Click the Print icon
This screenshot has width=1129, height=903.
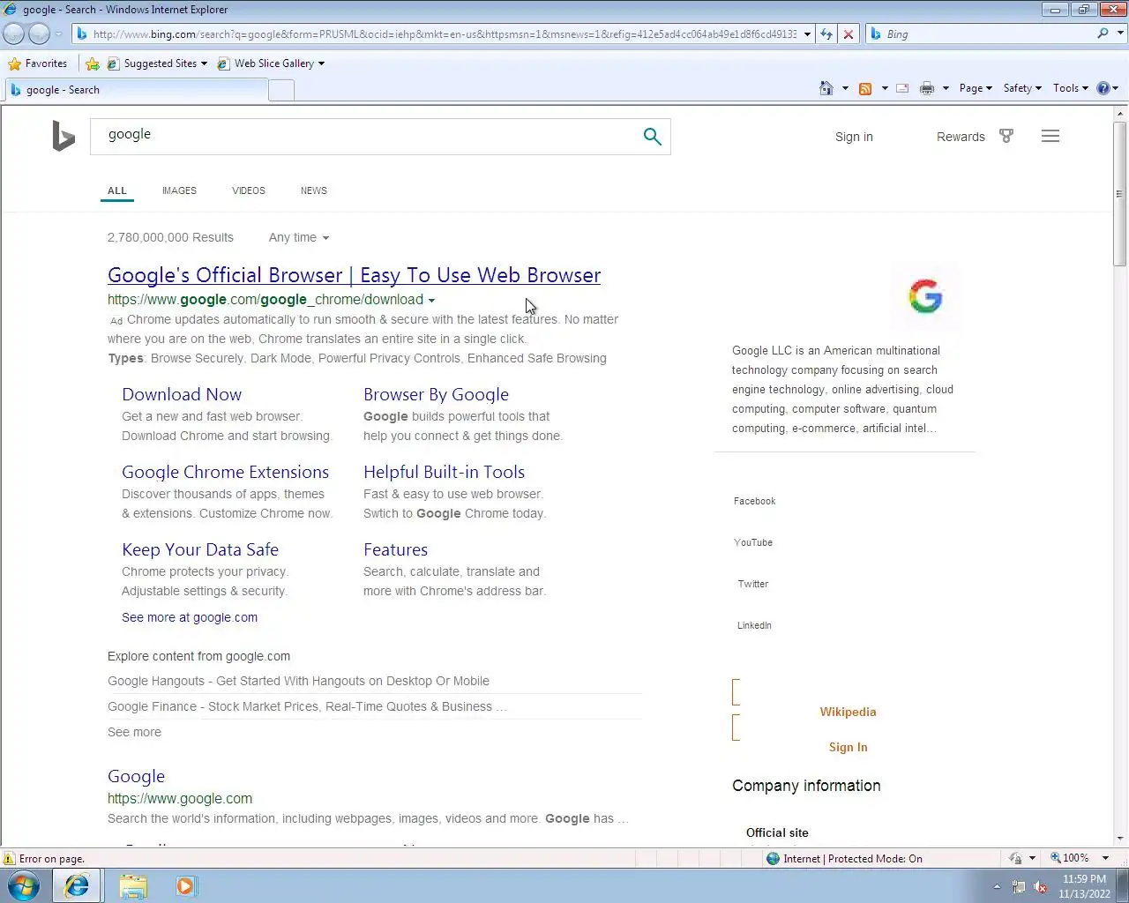(927, 88)
